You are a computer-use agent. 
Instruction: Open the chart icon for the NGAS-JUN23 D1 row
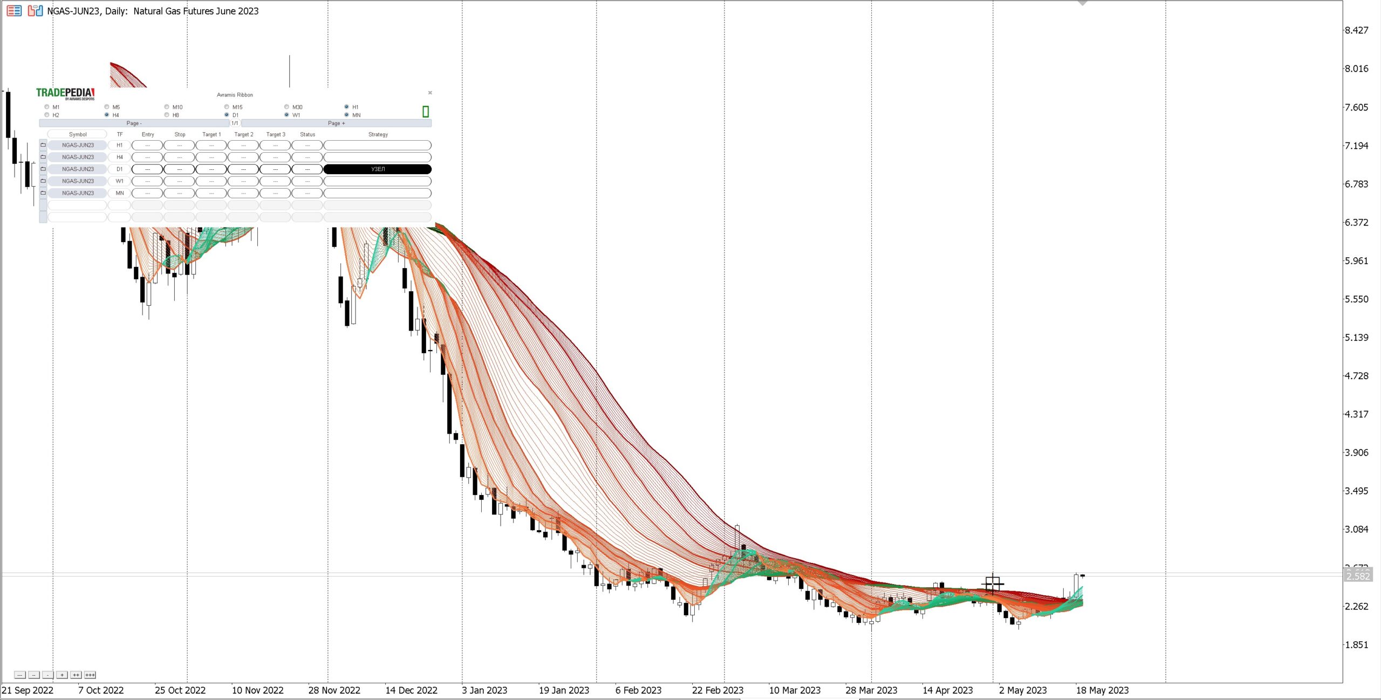(43, 169)
